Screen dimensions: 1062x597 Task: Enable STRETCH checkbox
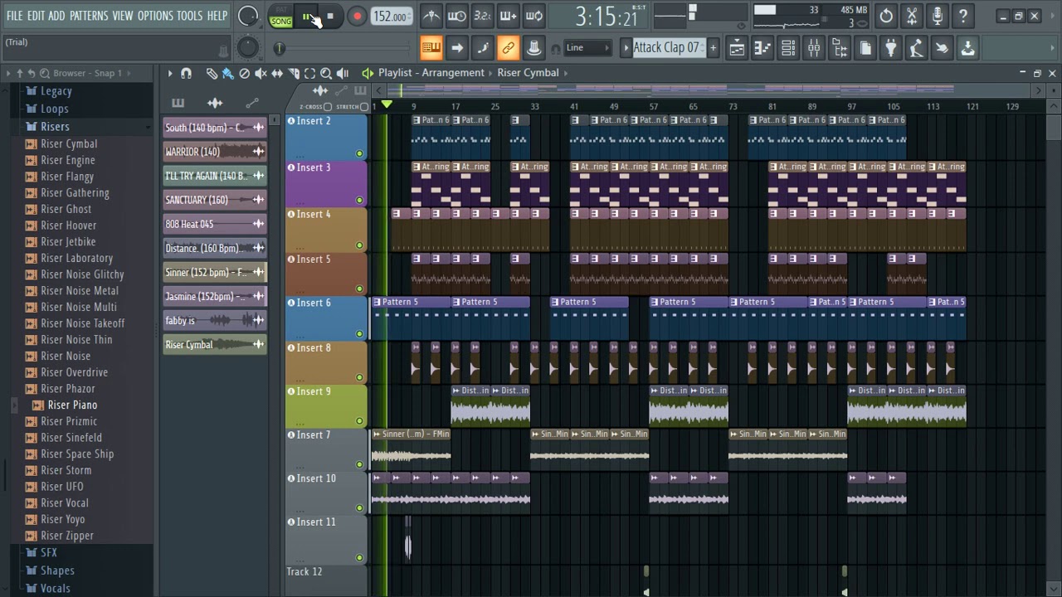[x=364, y=107]
